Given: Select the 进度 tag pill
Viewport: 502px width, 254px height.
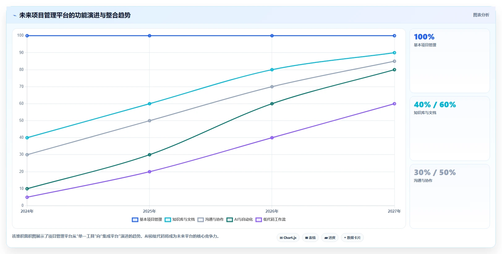Looking at the screenshot, I should [330, 238].
